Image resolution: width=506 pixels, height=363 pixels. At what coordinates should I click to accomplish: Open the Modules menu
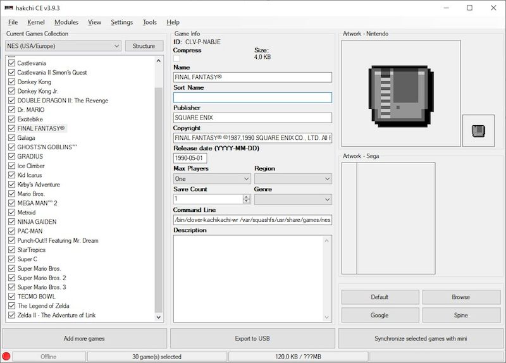pyautogui.click(x=66, y=22)
